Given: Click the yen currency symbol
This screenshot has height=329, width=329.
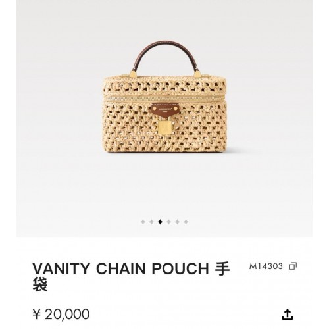Looking at the screenshot, I should [x=37, y=314].
